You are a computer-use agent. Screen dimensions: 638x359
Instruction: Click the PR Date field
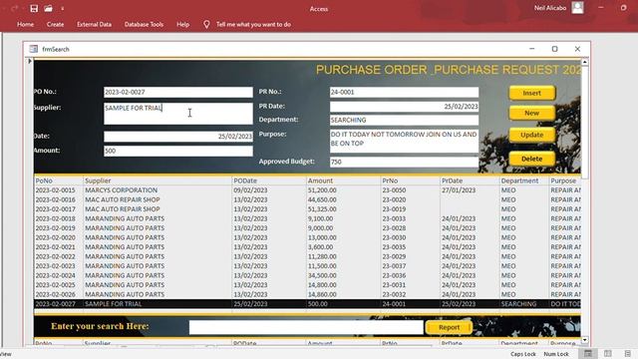[x=404, y=107]
